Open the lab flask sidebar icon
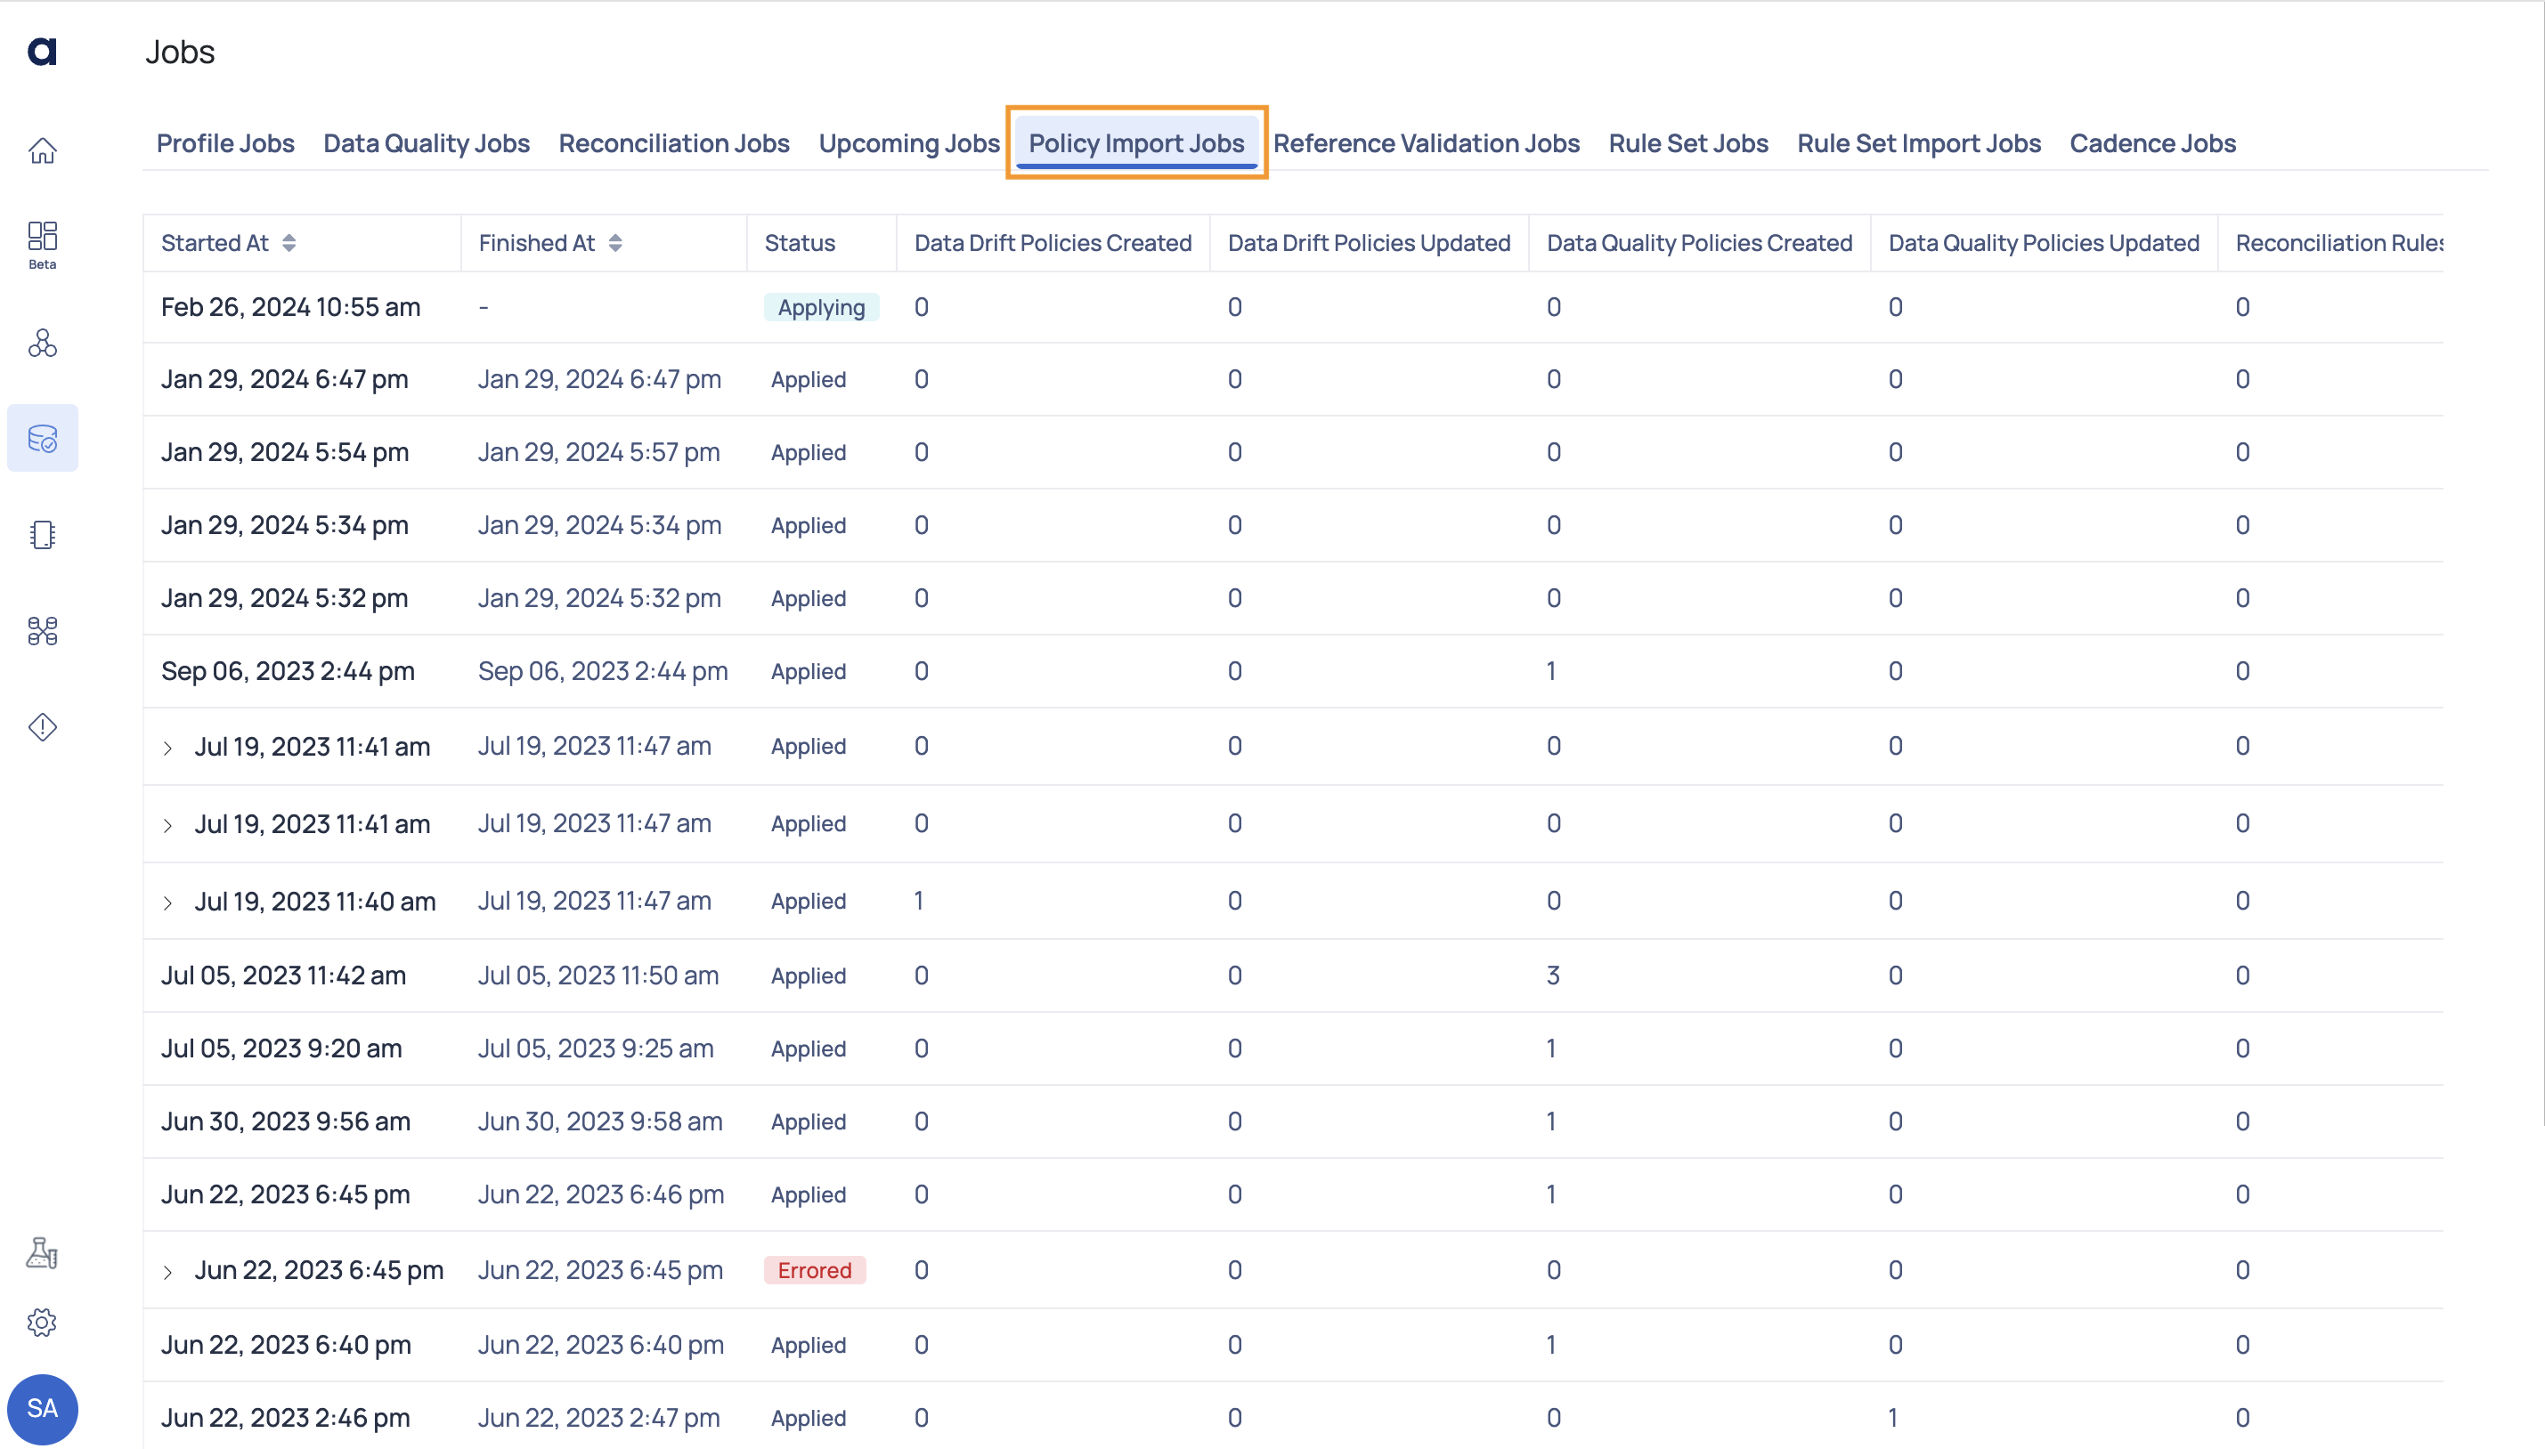2545x1449 pixels. pos(42,1253)
